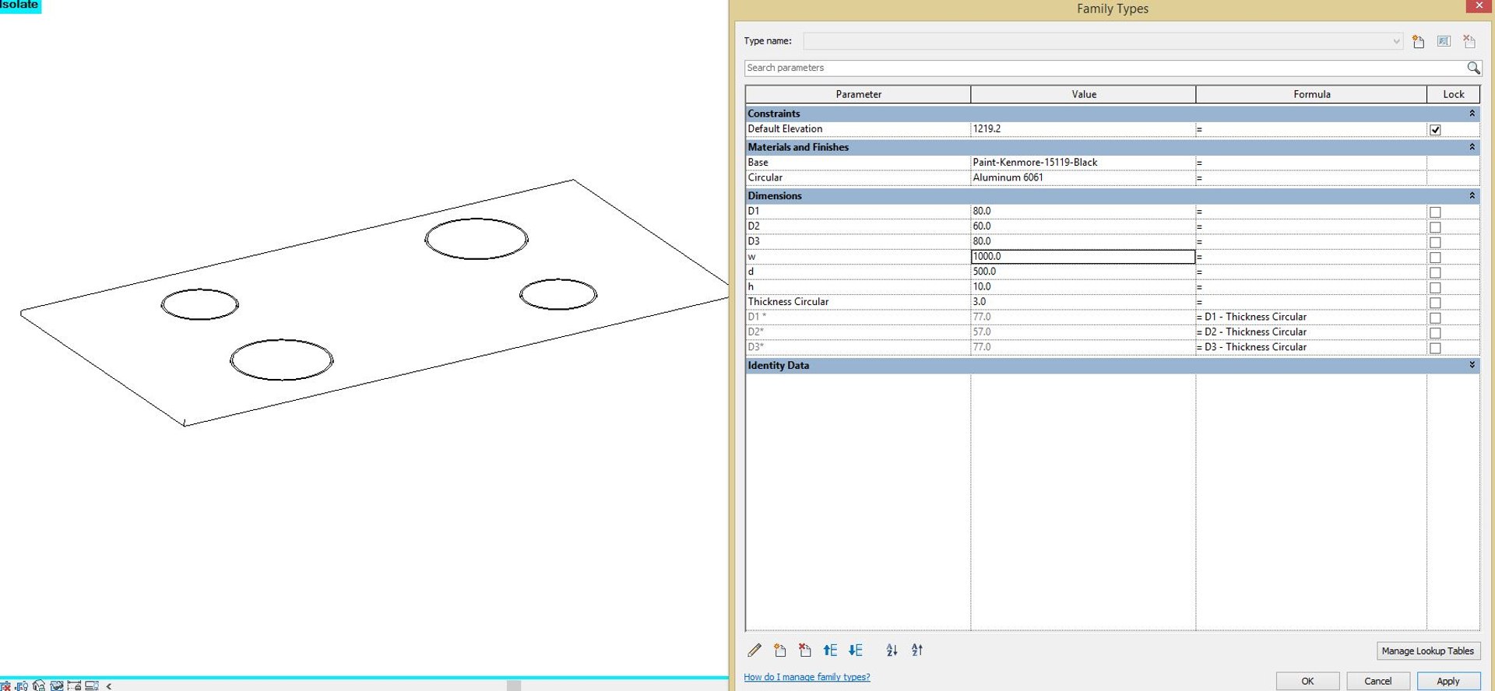Image resolution: width=1495 pixels, height=691 pixels.
Task: Click the Circular material value Aluminum 6061
Action: pos(1008,177)
